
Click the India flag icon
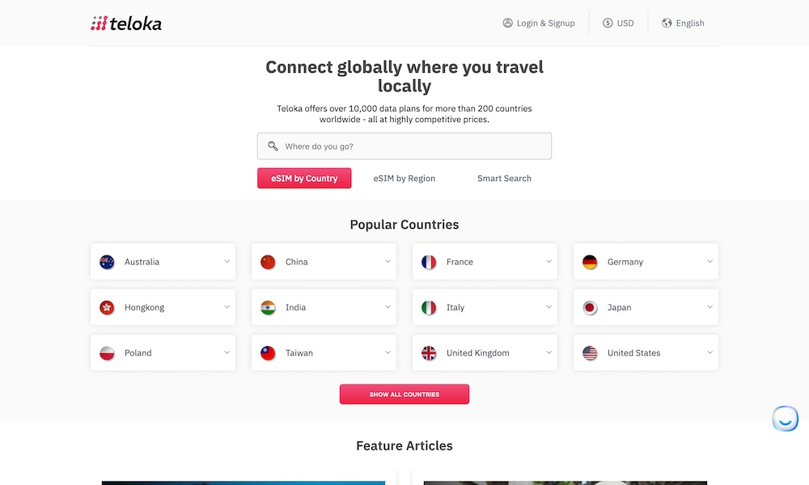point(268,308)
